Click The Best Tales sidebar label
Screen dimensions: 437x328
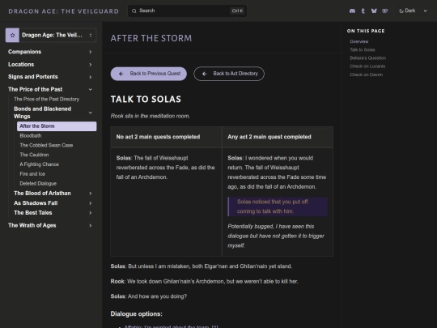coord(33,213)
